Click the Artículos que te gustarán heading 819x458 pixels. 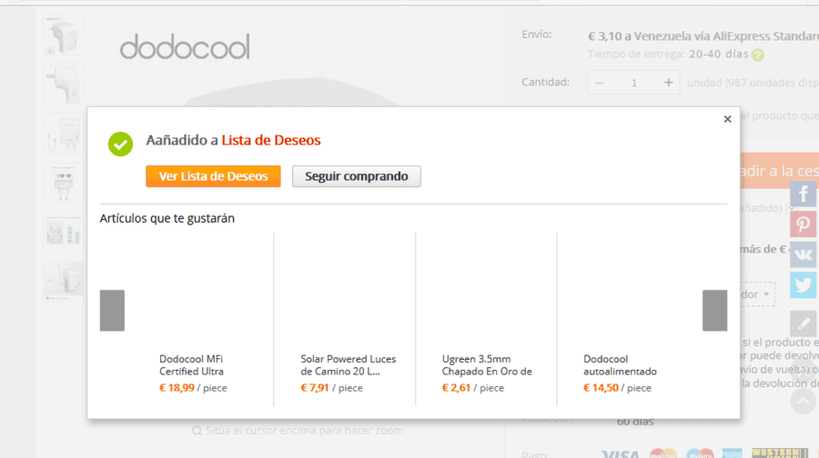click(167, 219)
